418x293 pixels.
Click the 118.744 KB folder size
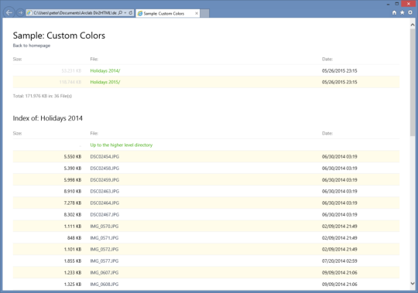point(70,82)
